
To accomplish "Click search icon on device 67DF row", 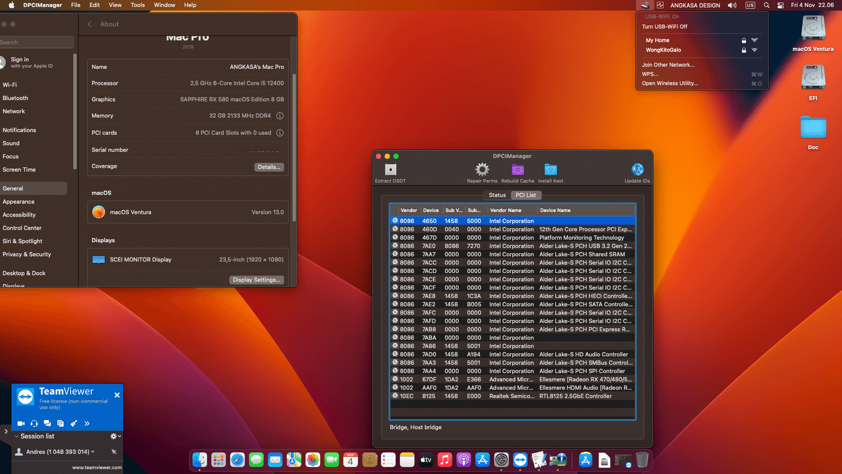I will [x=395, y=379].
